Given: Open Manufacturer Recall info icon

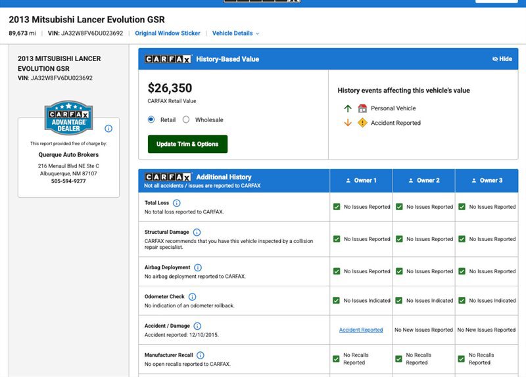Looking at the screenshot, I should coord(201,355).
